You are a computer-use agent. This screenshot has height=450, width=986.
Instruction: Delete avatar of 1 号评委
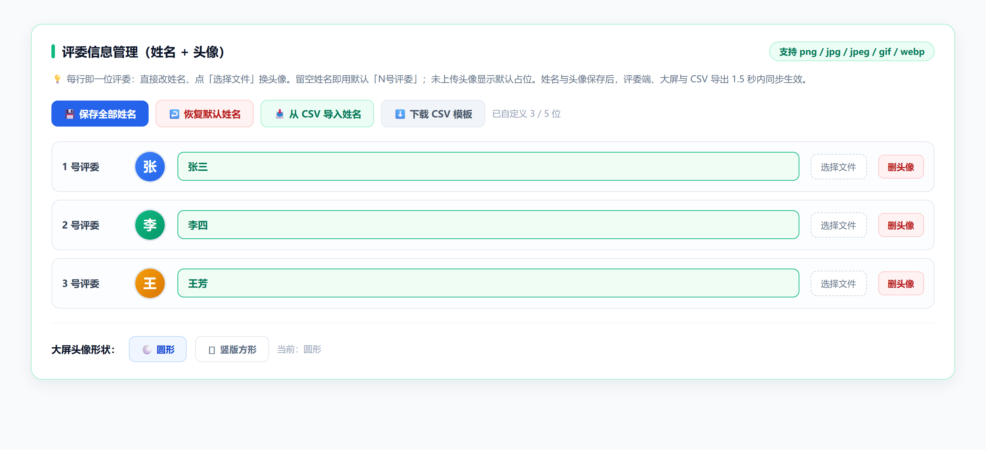click(x=901, y=167)
